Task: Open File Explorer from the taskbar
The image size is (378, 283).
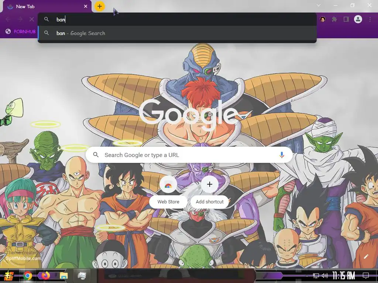Action: [64, 276]
